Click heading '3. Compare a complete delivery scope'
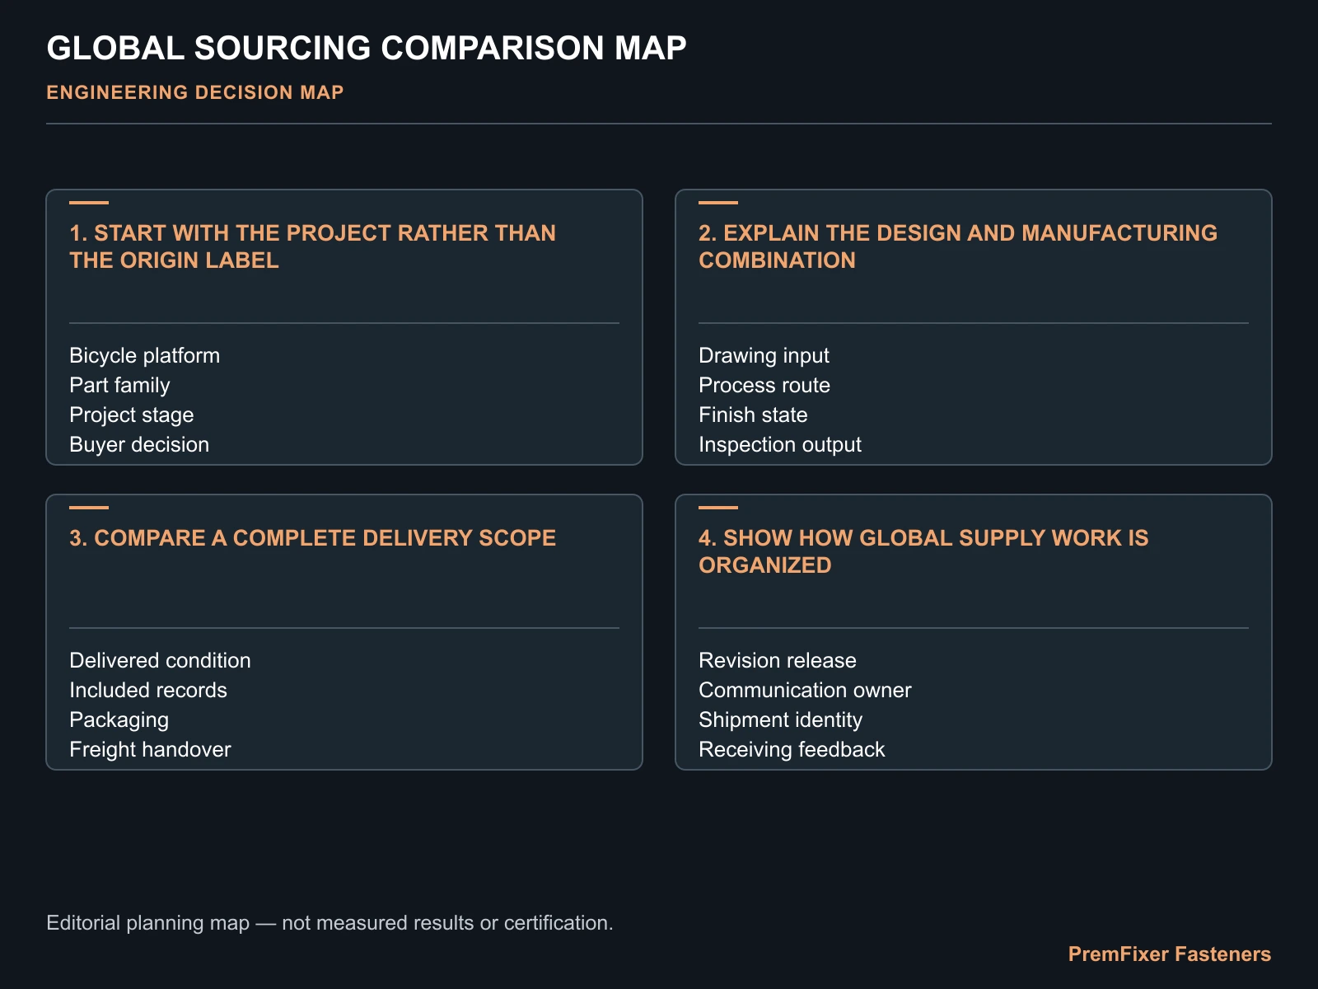 [x=313, y=538]
